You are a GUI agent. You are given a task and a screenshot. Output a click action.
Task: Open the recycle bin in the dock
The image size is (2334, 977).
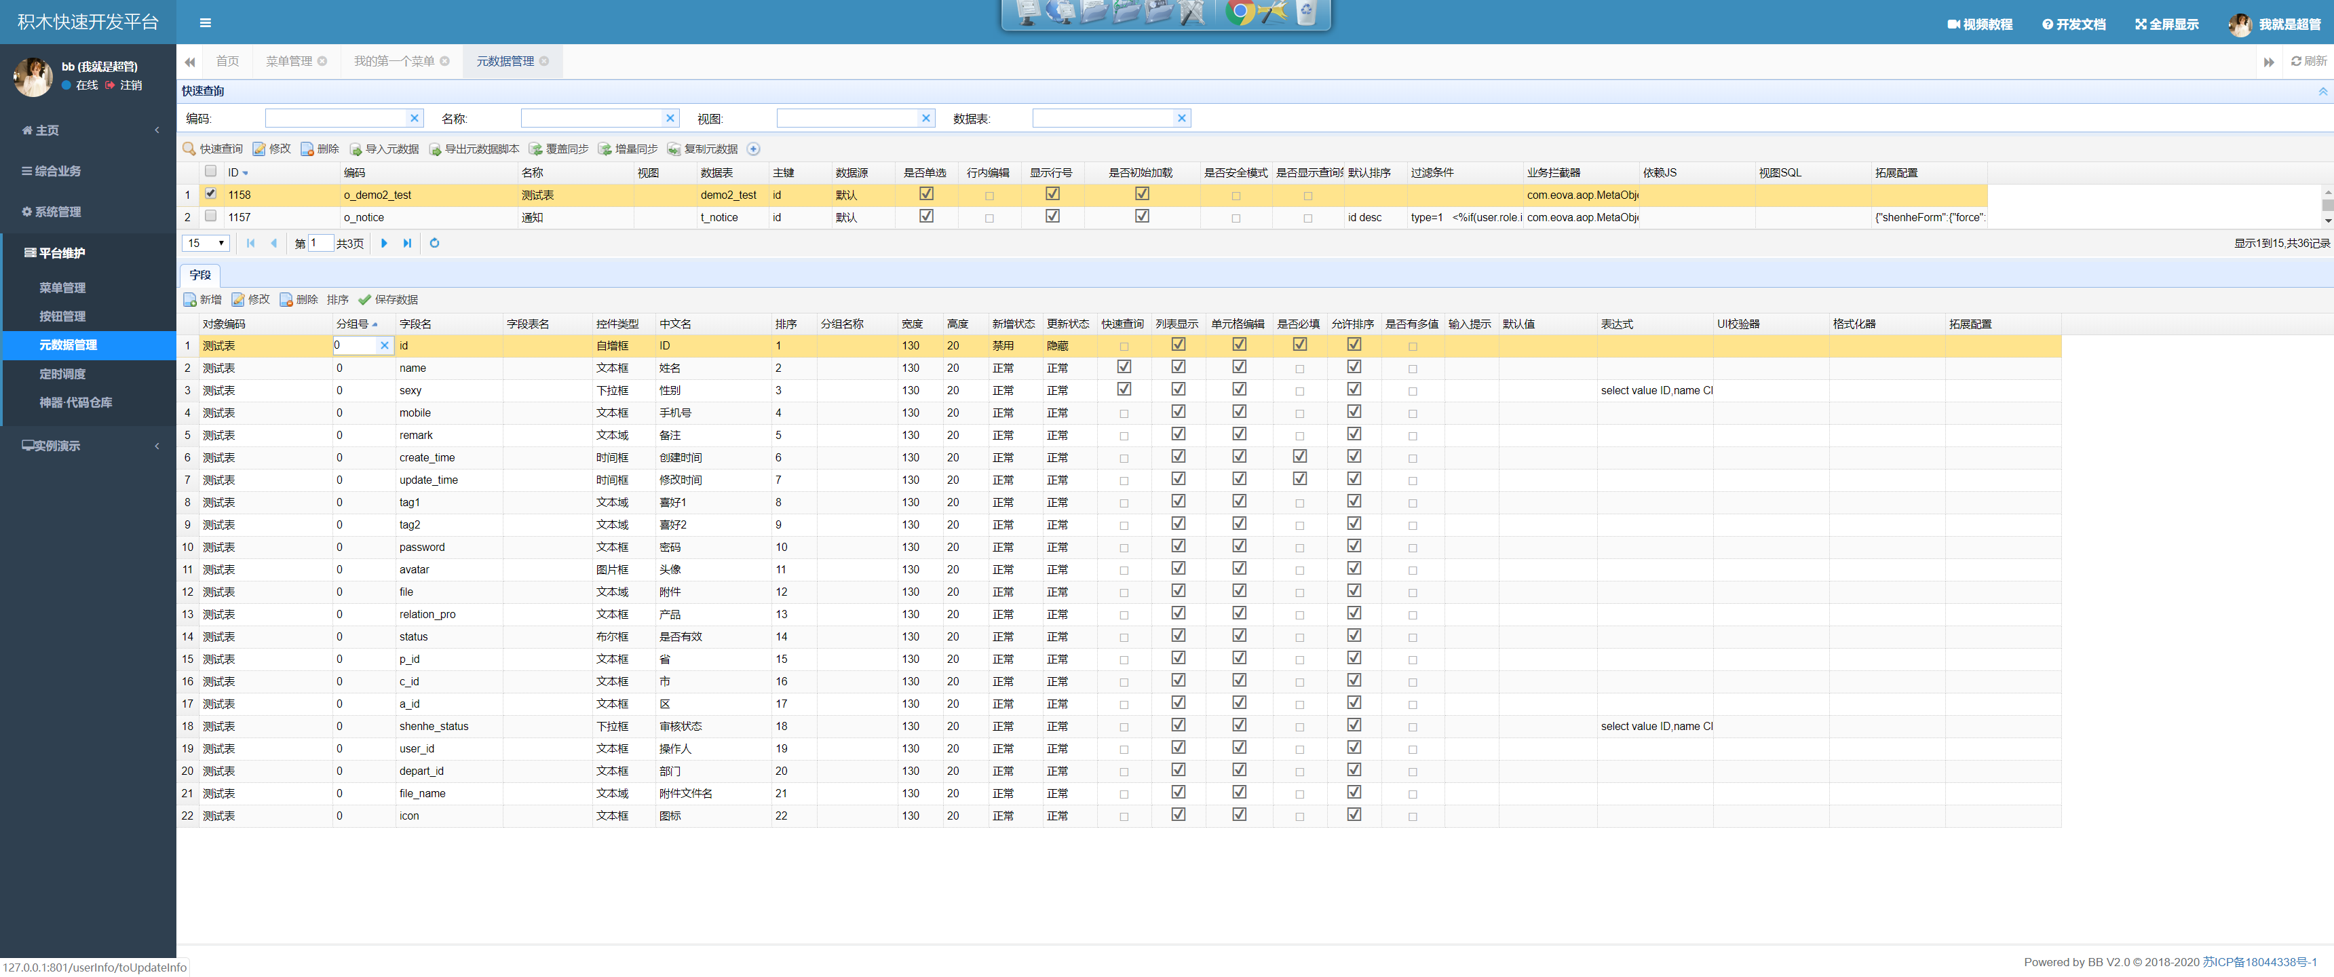tap(1305, 13)
